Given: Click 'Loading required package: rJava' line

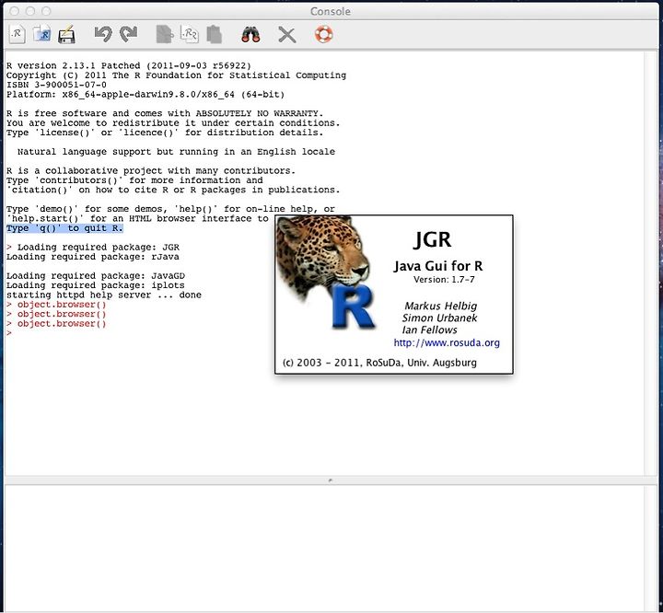Looking at the screenshot, I should [93, 257].
